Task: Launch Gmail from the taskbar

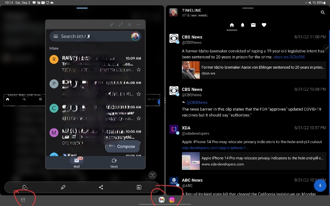Action: tap(161, 200)
